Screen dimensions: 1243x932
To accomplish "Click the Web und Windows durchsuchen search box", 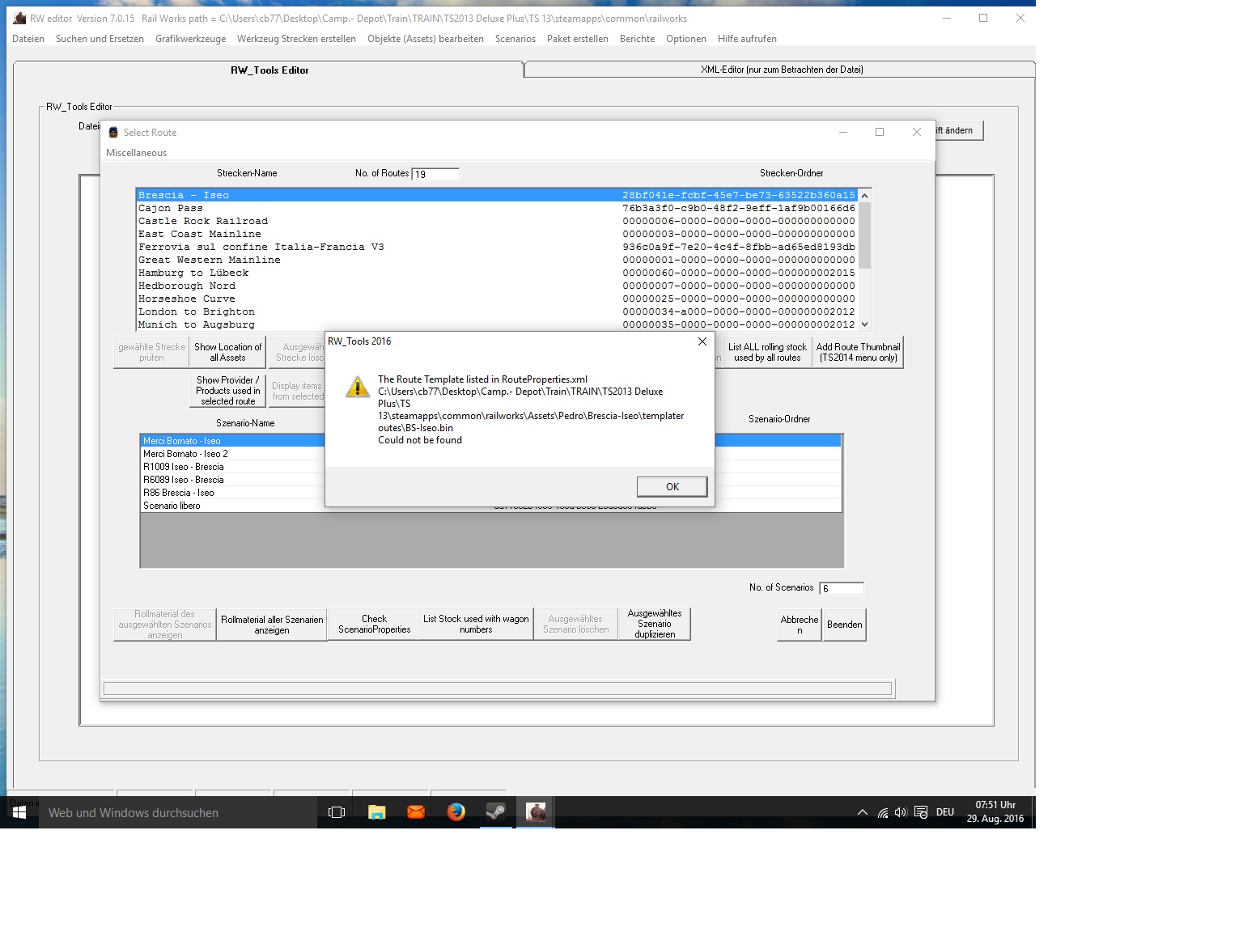I will (x=178, y=812).
